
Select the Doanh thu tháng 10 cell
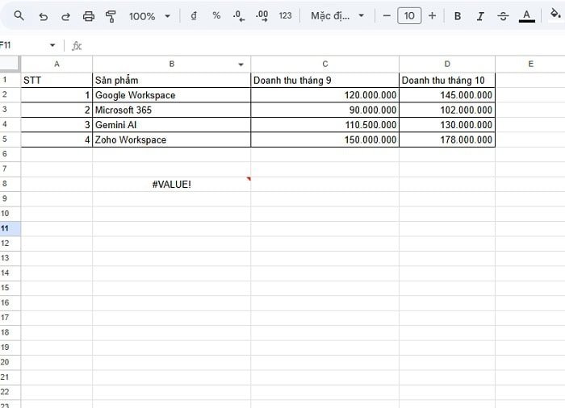coord(447,80)
